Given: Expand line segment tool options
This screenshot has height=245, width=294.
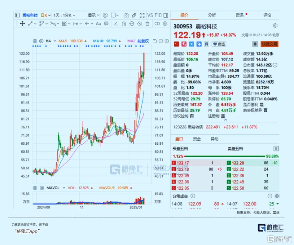Looking at the screenshot, I should 35,24.
